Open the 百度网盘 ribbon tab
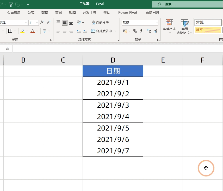The image size is (223, 191). click(x=152, y=12)
